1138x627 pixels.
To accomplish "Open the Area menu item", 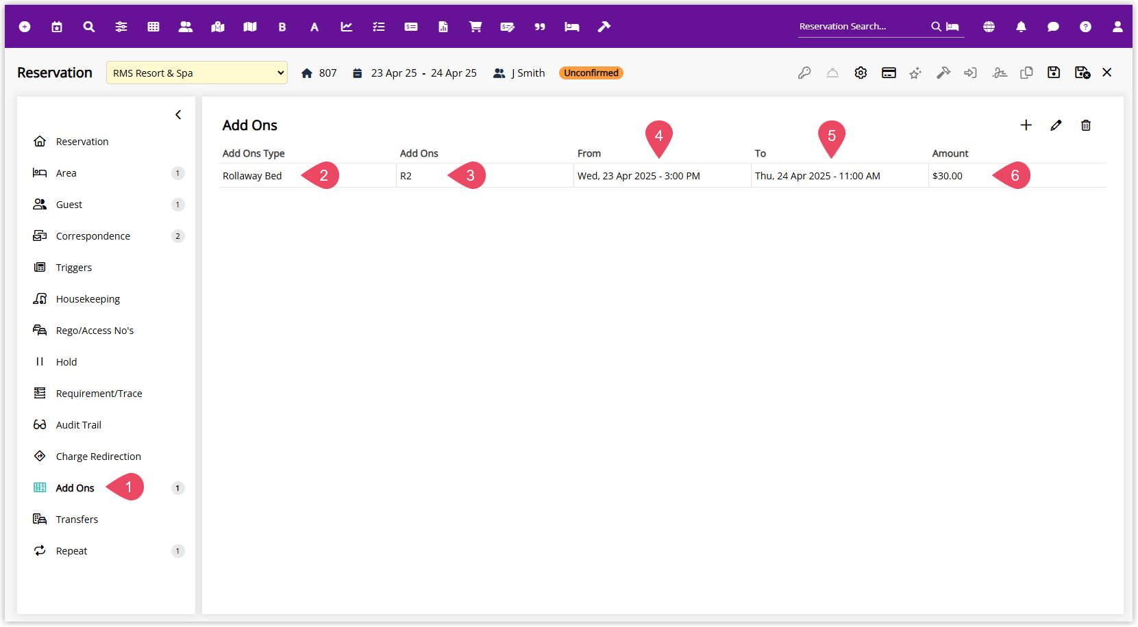I will (108, 173).
